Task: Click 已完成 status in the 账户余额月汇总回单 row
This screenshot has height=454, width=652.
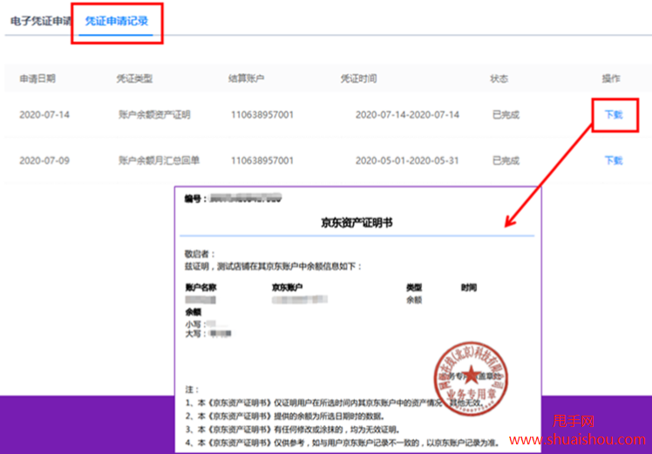Action: click(506, 160)
